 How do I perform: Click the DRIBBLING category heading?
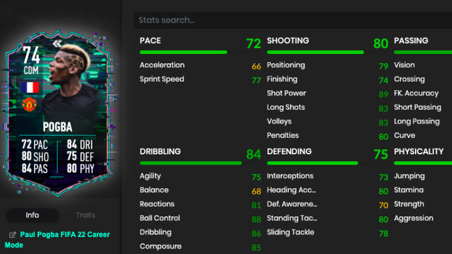160,152
